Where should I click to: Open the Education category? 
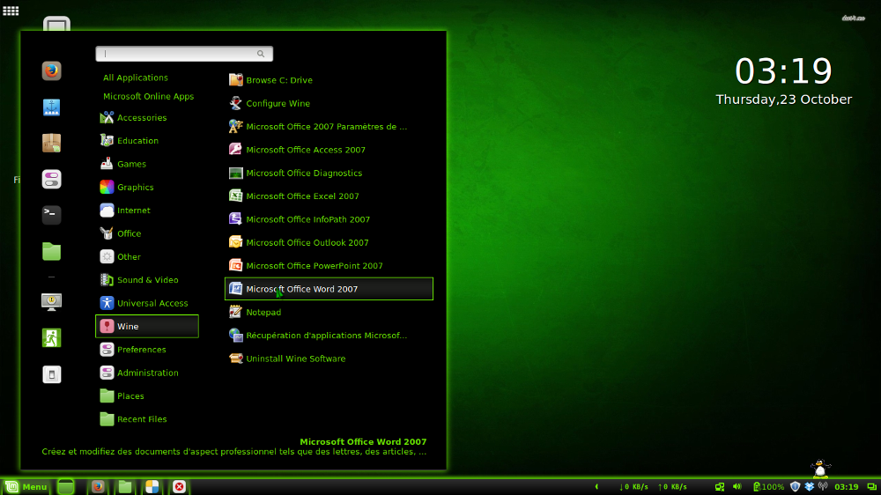coord(146,140)
